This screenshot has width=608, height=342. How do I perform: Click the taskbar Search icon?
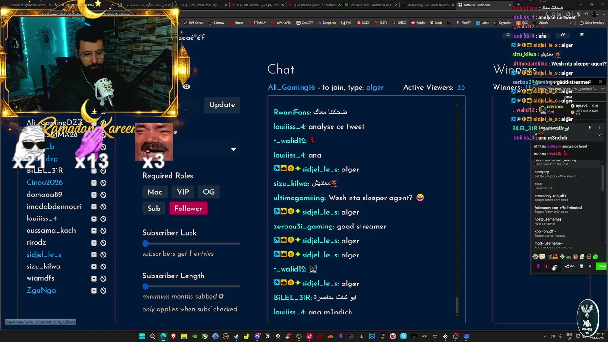[152, 336]
